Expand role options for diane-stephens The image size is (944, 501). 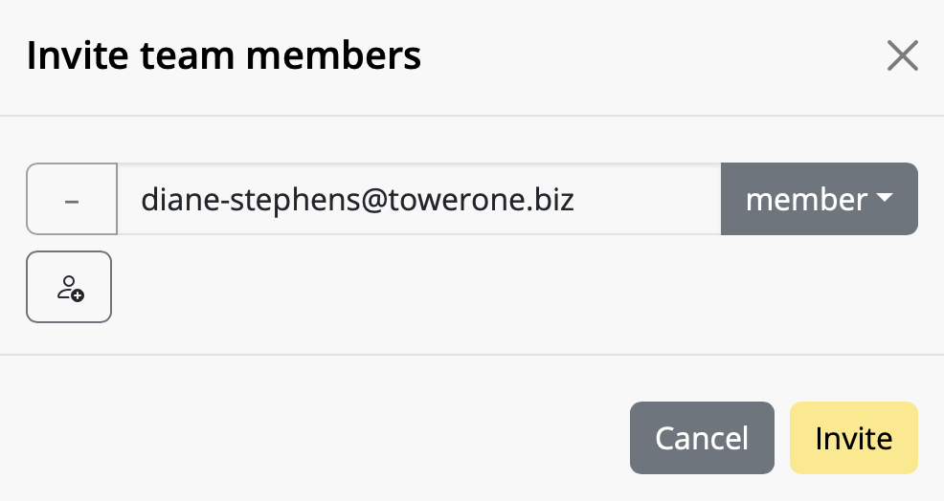click(x=819, y=199)
